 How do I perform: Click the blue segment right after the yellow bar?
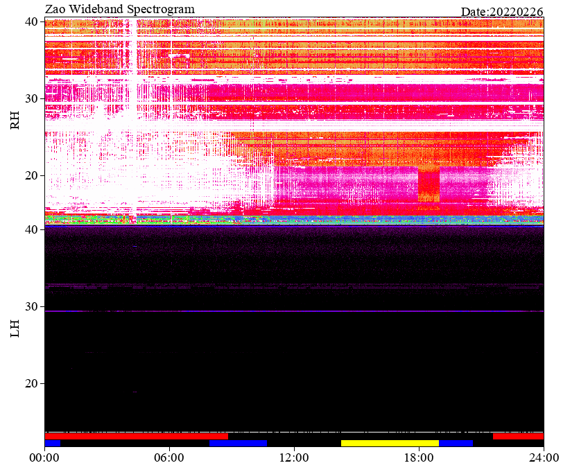point(456,443)
